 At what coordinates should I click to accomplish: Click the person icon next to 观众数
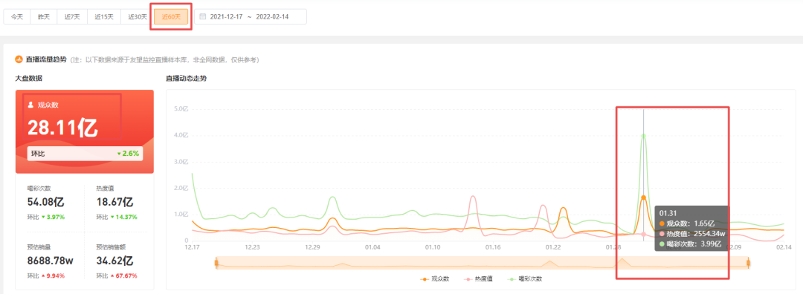pyautogui.click(x=30, y=105)
